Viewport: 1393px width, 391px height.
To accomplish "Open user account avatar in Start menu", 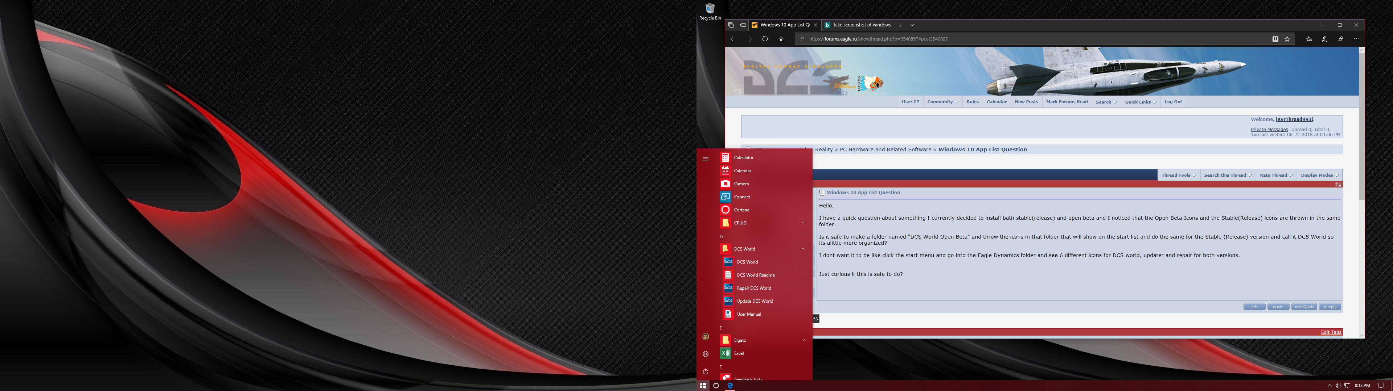I will pyautogui.click(x=705, y=336).
